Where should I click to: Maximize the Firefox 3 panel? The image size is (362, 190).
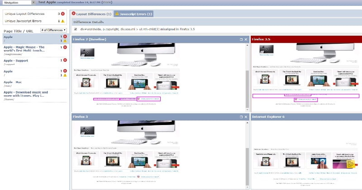click(241, 117)
